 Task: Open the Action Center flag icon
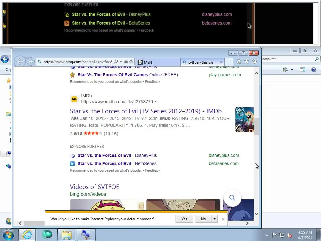pos(274,235)
